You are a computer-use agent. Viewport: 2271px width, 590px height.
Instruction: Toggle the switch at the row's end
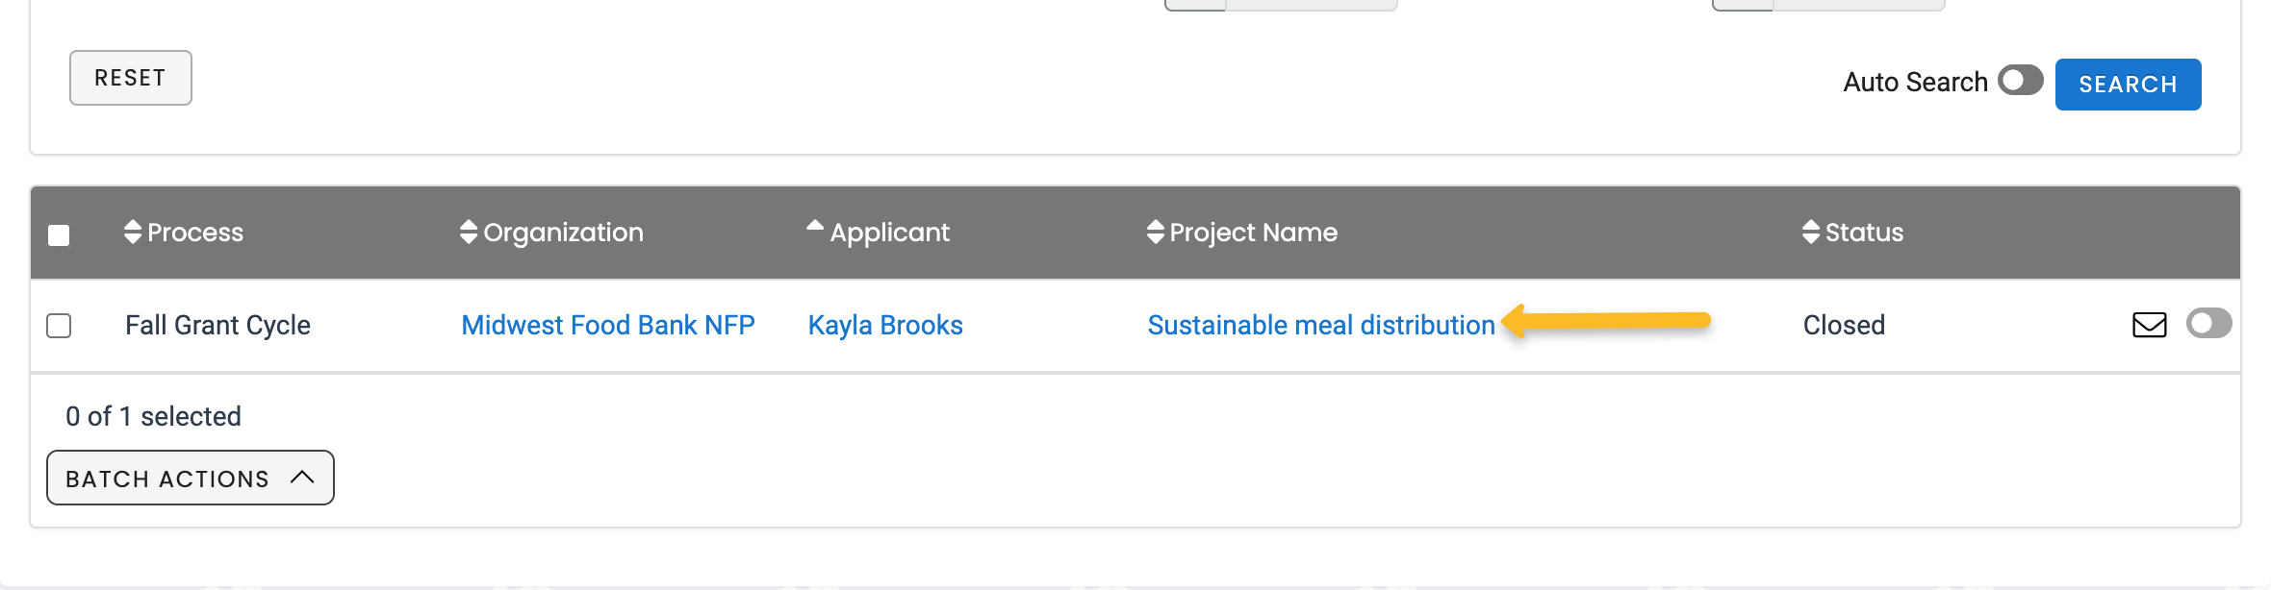pos(2208,324)
